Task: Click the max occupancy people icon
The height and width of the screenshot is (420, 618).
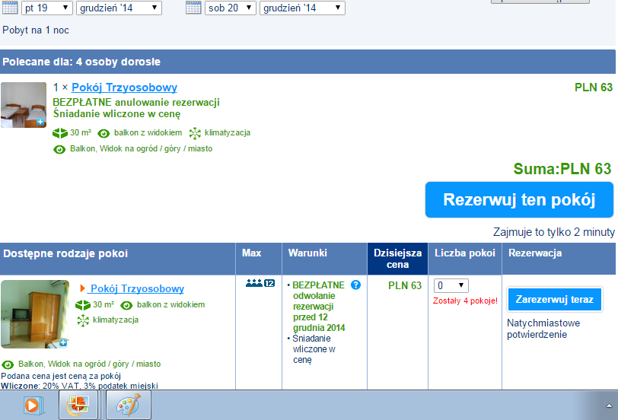Action: pyautogui.click(x=260, y=283)
